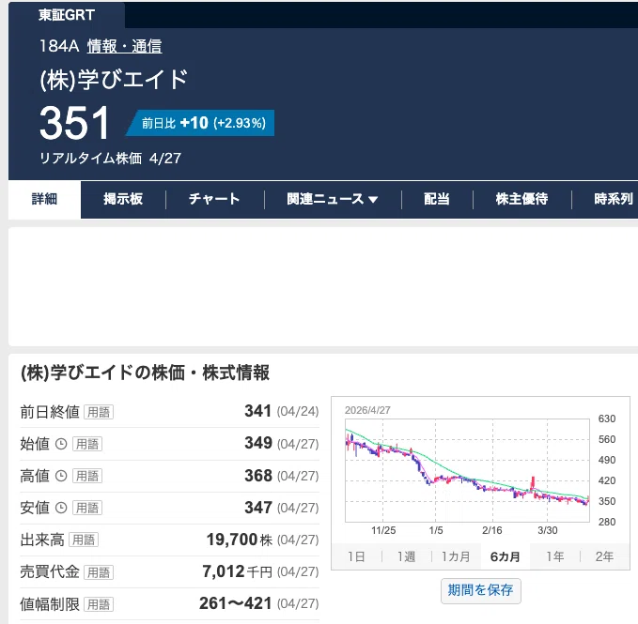
Task: Set chart period to 1年
Action: [x=555, y=556]
